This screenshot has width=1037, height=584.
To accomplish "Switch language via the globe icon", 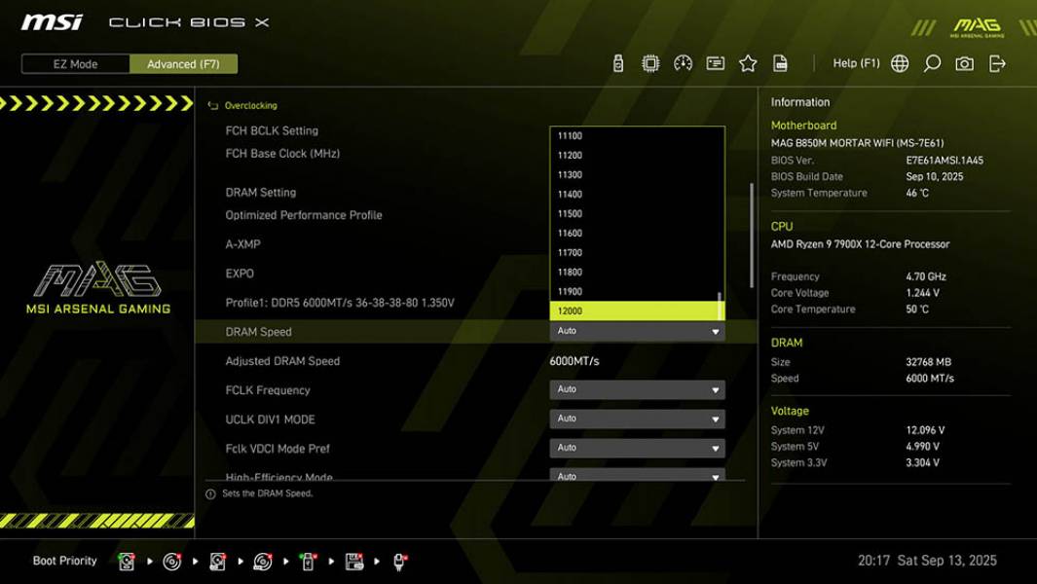I will [900, 62].
